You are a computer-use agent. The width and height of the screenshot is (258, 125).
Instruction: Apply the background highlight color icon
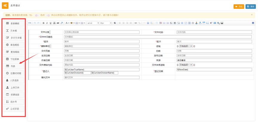(72, 23)
